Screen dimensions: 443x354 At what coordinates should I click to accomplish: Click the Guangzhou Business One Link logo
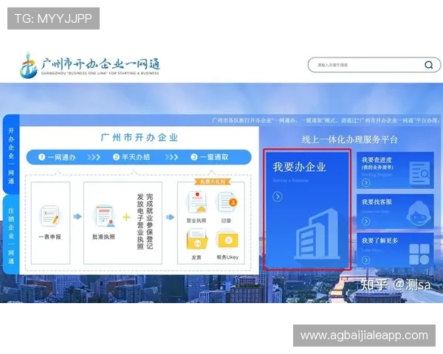pos(90,65)
